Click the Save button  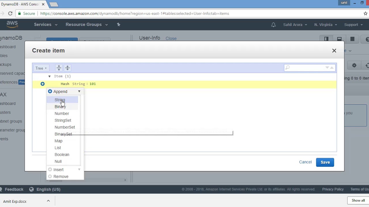pos(325,162)
